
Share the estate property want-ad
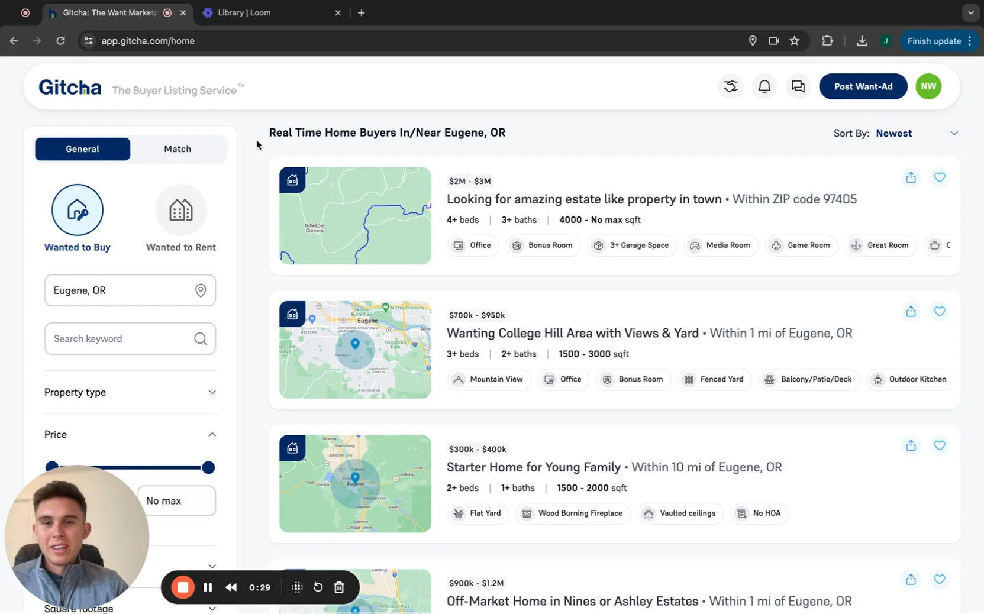pyautogui.click(x=911, y=177)
